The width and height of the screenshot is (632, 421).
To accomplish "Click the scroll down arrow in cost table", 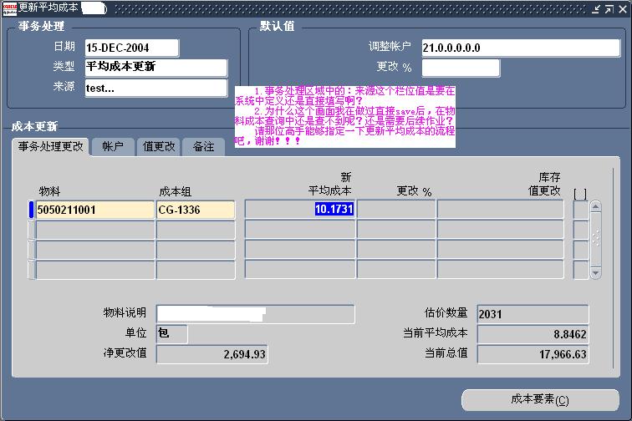I will click(x=595, y=272).
